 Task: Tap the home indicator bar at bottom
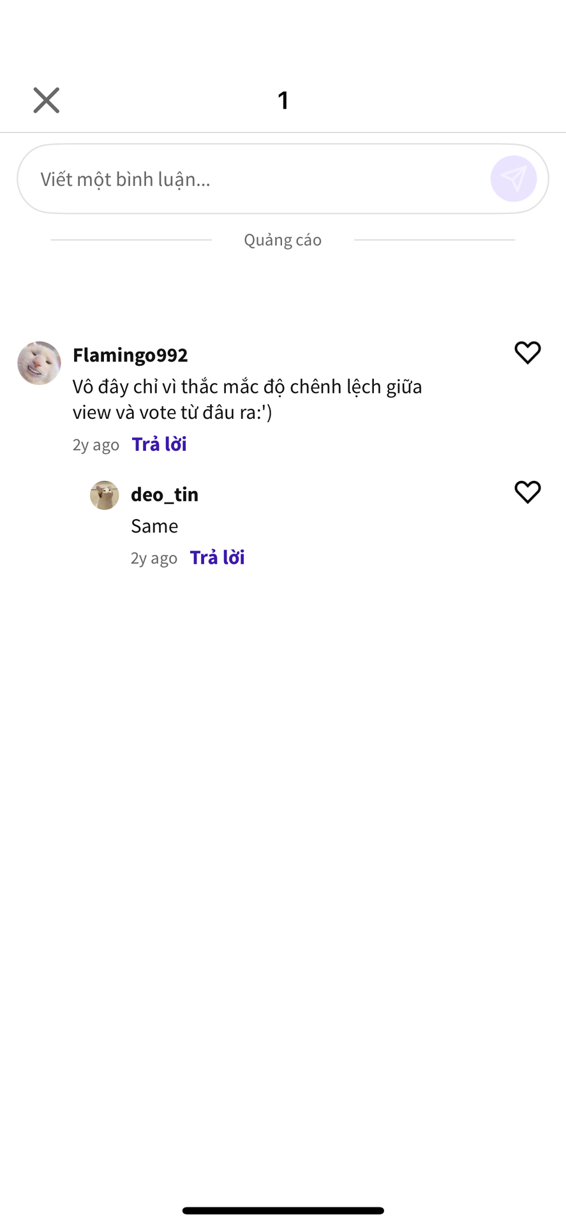pos(283,1211)
